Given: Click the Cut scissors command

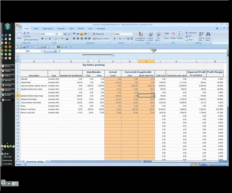Looking at the screenshot, I should pos(26,33).
